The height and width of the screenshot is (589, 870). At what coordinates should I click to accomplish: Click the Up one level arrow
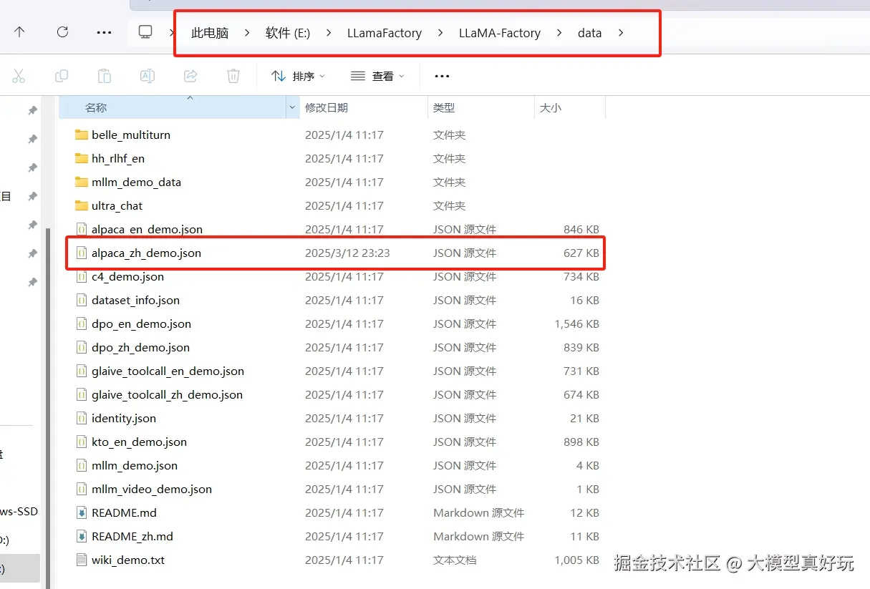pyautogui.click(x=19, y=32)
